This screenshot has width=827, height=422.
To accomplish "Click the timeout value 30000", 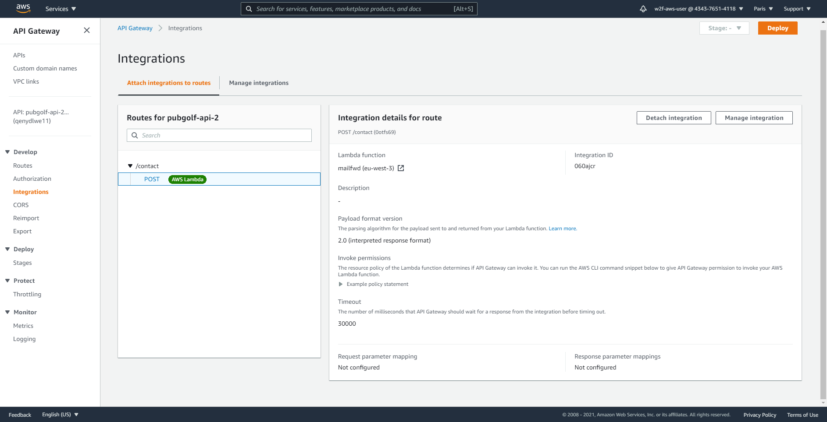I will point(347,324).
